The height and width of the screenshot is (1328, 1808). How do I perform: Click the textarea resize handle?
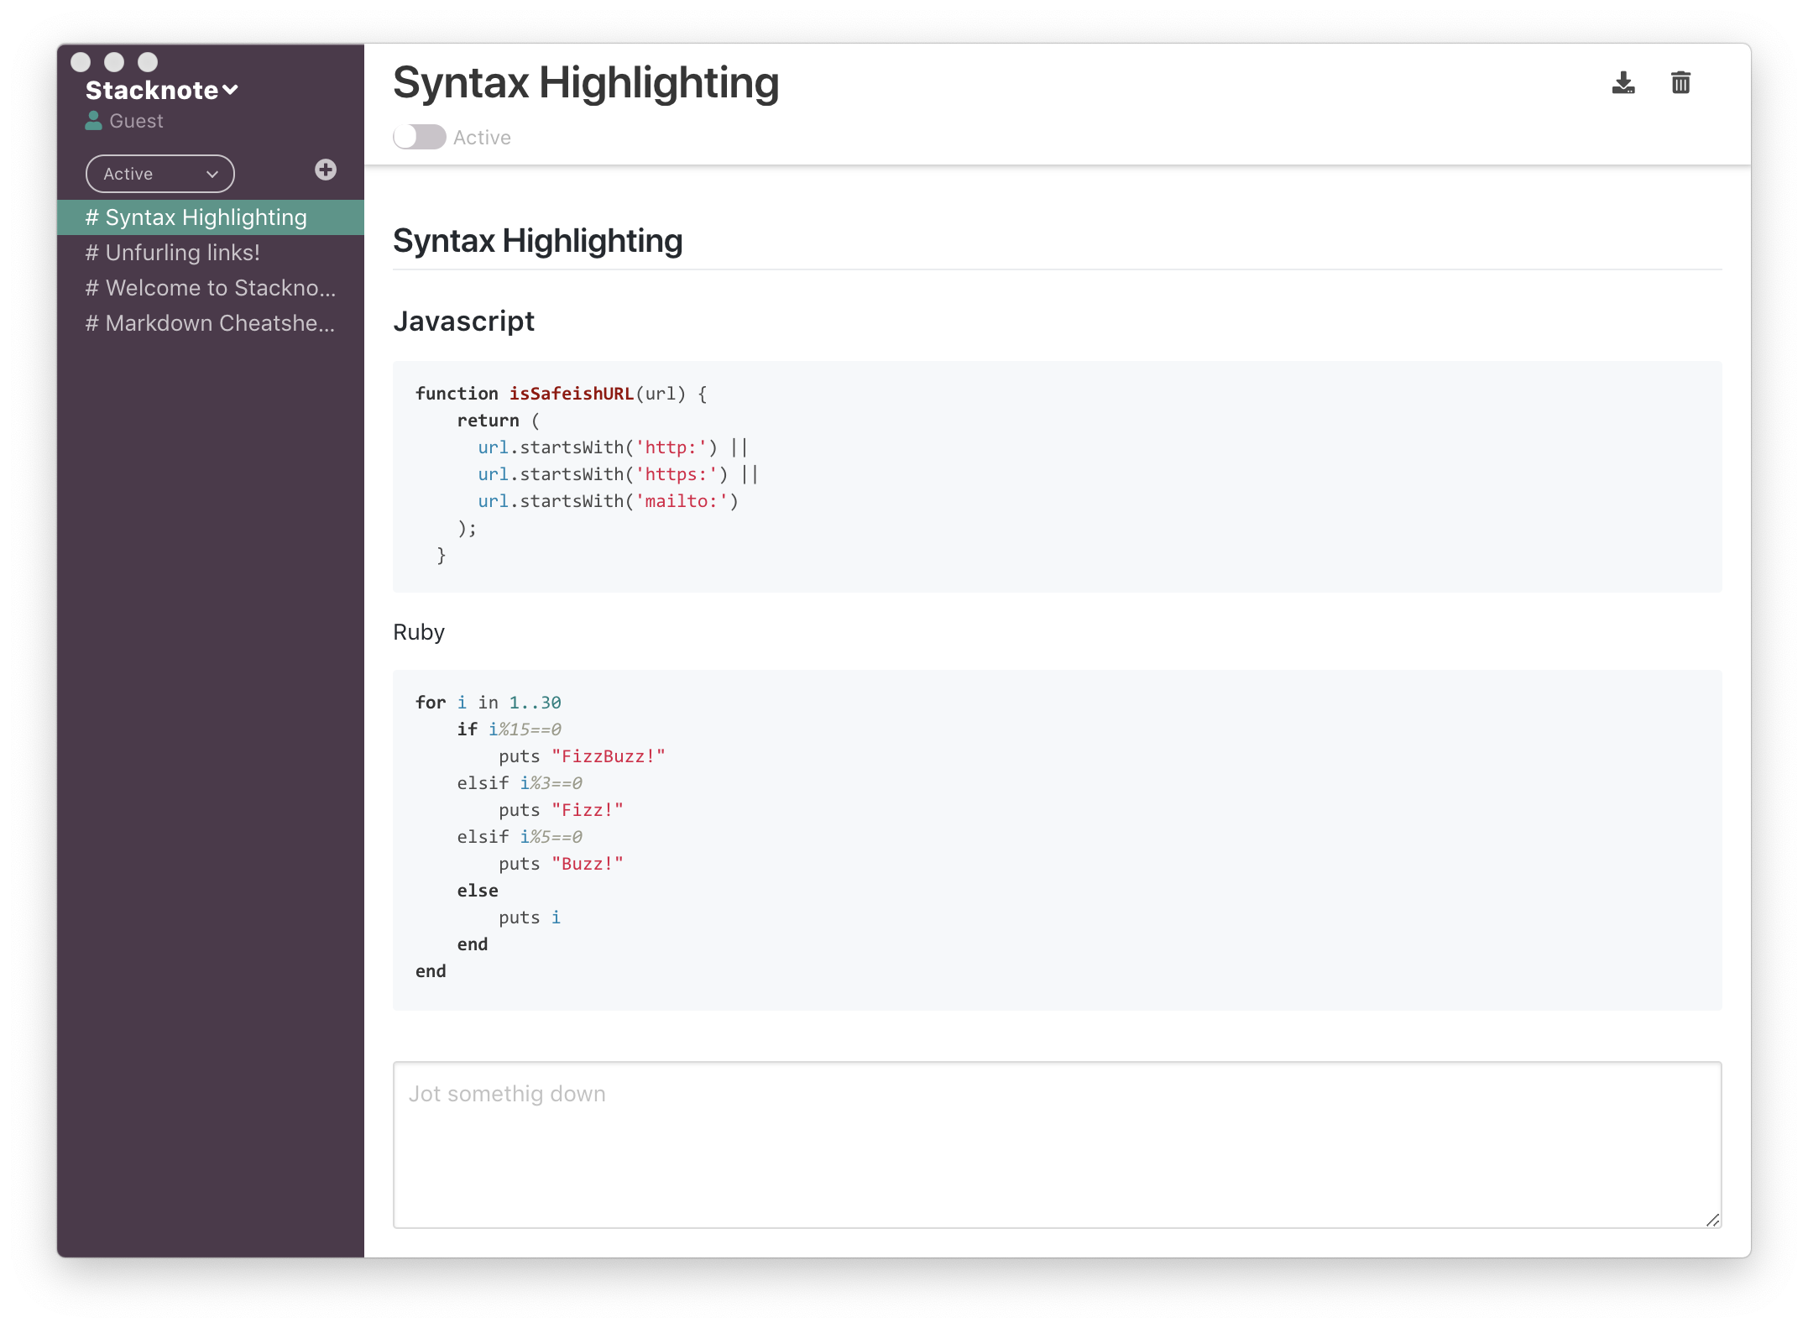click(1712, 1220)
